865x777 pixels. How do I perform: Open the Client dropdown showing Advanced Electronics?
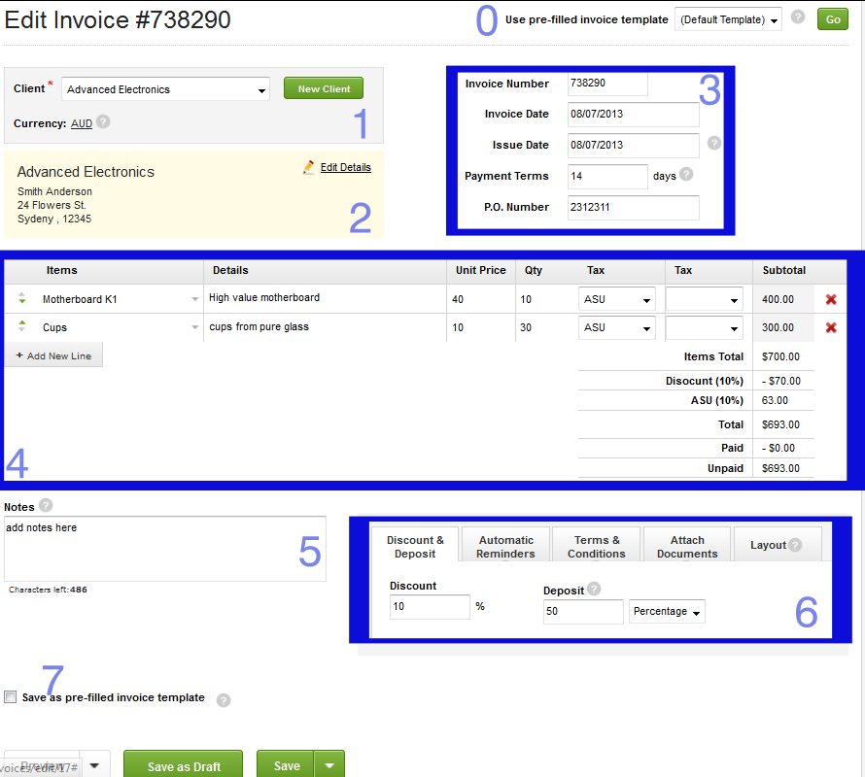(x=166, y=89)
